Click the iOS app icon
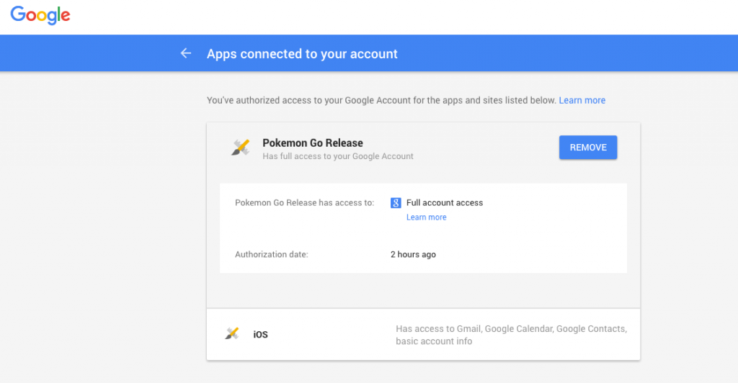 (x=232, y=333)
